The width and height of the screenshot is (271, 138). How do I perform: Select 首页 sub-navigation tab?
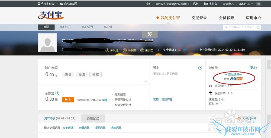click(46, 27)
